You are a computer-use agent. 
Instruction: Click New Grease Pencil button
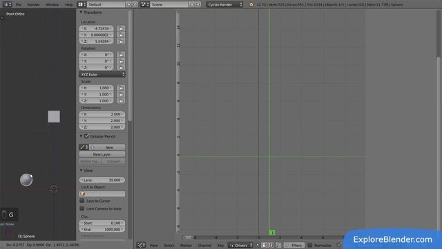pyautogui.click(x=107, y=147)
